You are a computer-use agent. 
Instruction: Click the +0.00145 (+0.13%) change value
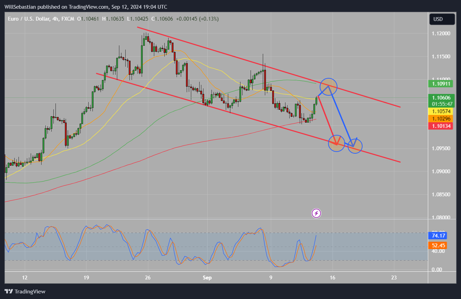(x=197, y=19)
